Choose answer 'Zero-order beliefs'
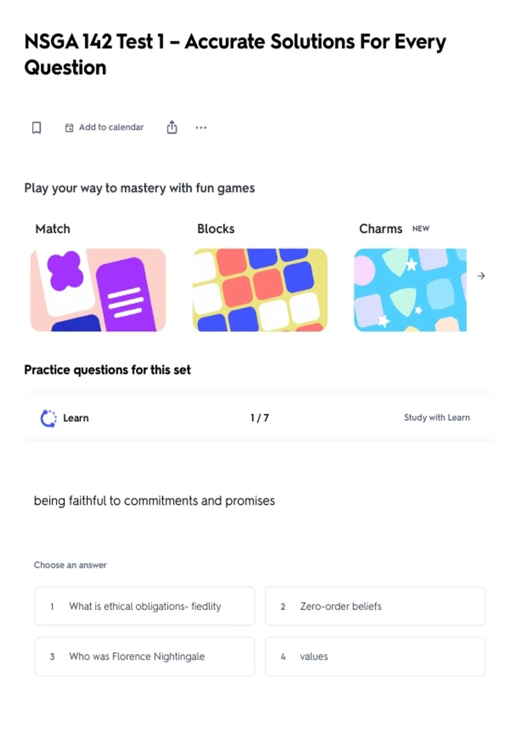Screen dimensions: 519x735 (x=375, y=606)
